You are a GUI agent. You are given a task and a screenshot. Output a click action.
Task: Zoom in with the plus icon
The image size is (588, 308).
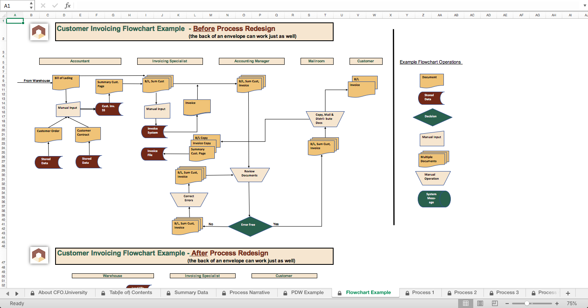point(557,304)
